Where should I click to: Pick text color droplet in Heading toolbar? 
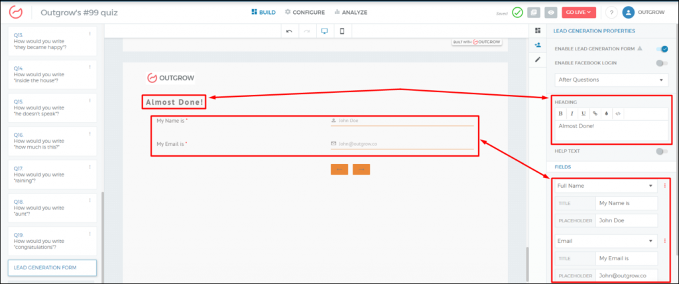point(606,113)
